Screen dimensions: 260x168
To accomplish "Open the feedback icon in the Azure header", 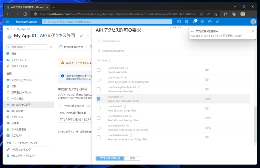I will pos(218,22).
